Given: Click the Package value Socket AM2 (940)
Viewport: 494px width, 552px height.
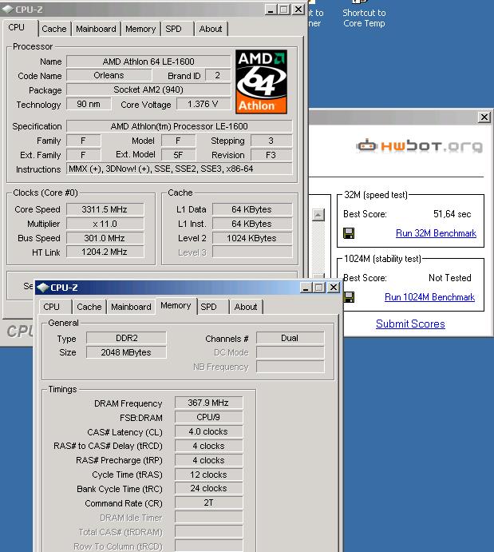Looking at the screenshot, I should pos(148,89).
